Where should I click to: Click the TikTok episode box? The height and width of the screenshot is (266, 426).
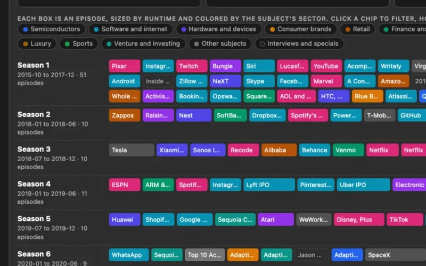tap(405, 220)
